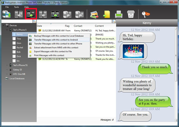Select the Kenny contact in the tree
This screenshot has height=127, width=179.
point(19,34)
